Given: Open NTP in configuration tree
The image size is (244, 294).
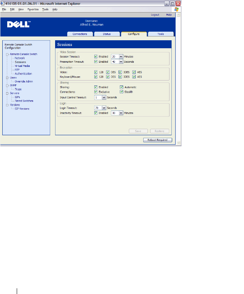Looking at the screenshot, I should [17, 70].
